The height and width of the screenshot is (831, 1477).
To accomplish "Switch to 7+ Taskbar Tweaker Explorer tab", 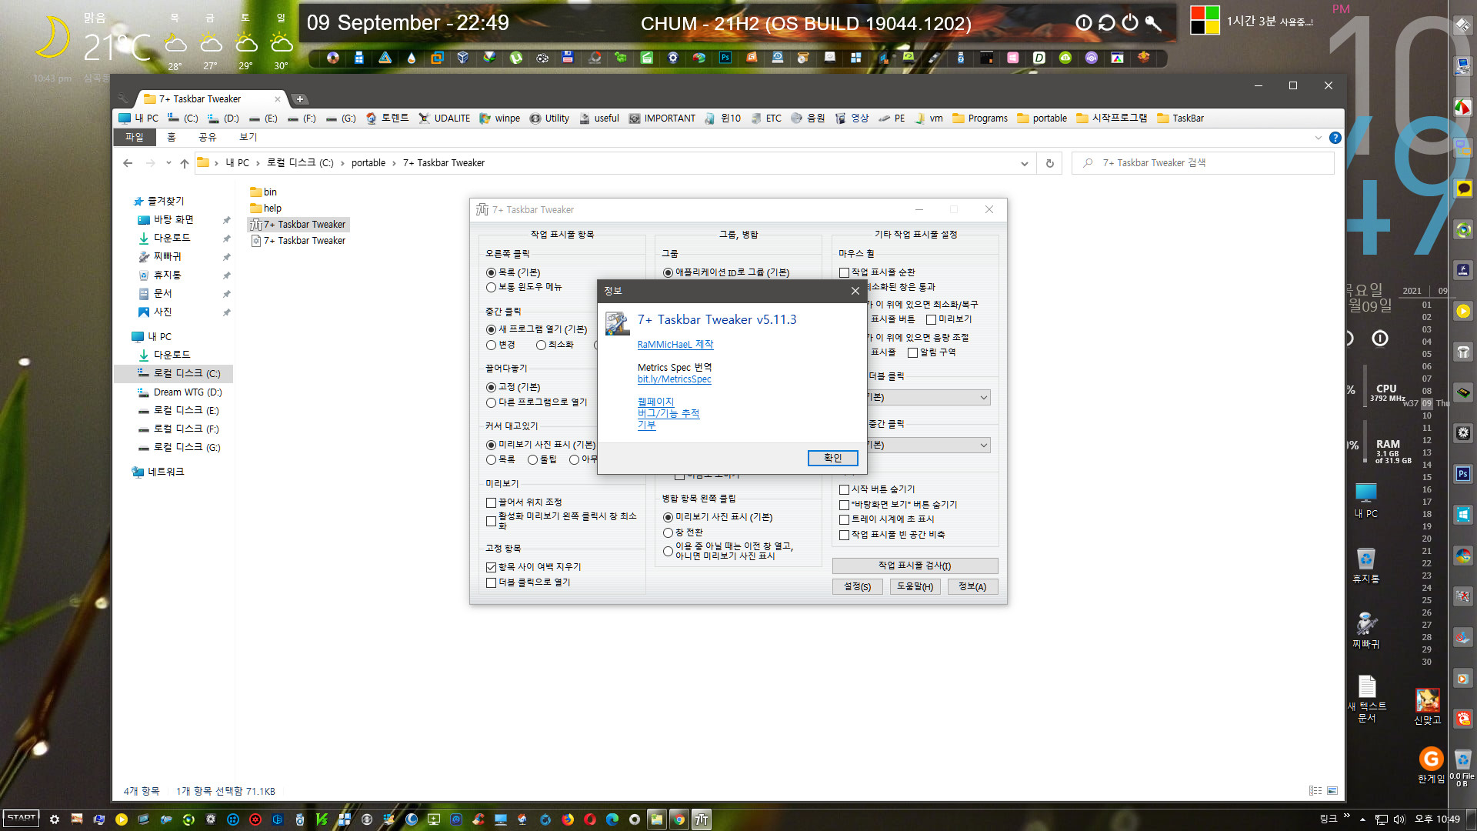I will 212,98.
